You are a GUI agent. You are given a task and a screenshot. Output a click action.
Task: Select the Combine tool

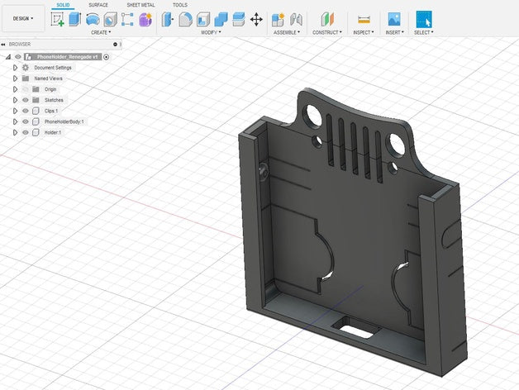coord(221,20)
